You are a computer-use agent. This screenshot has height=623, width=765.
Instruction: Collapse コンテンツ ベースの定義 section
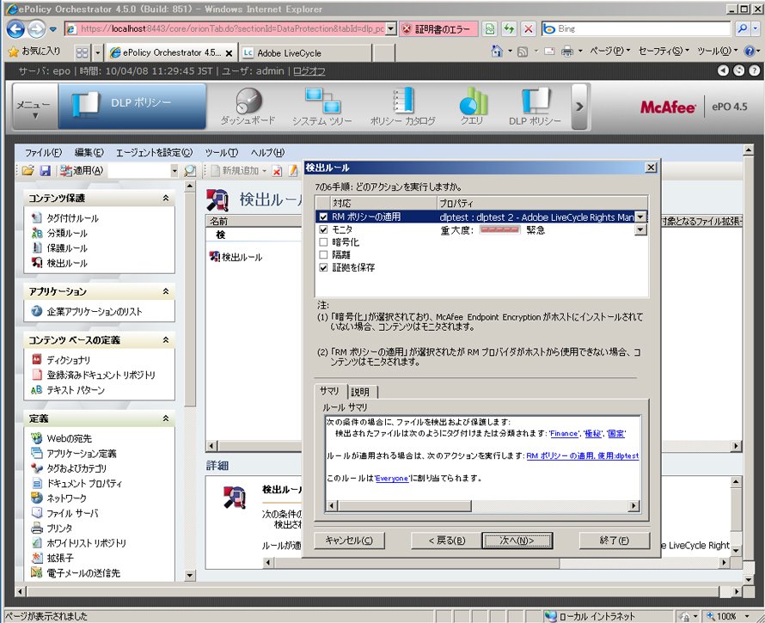(166, 339)
